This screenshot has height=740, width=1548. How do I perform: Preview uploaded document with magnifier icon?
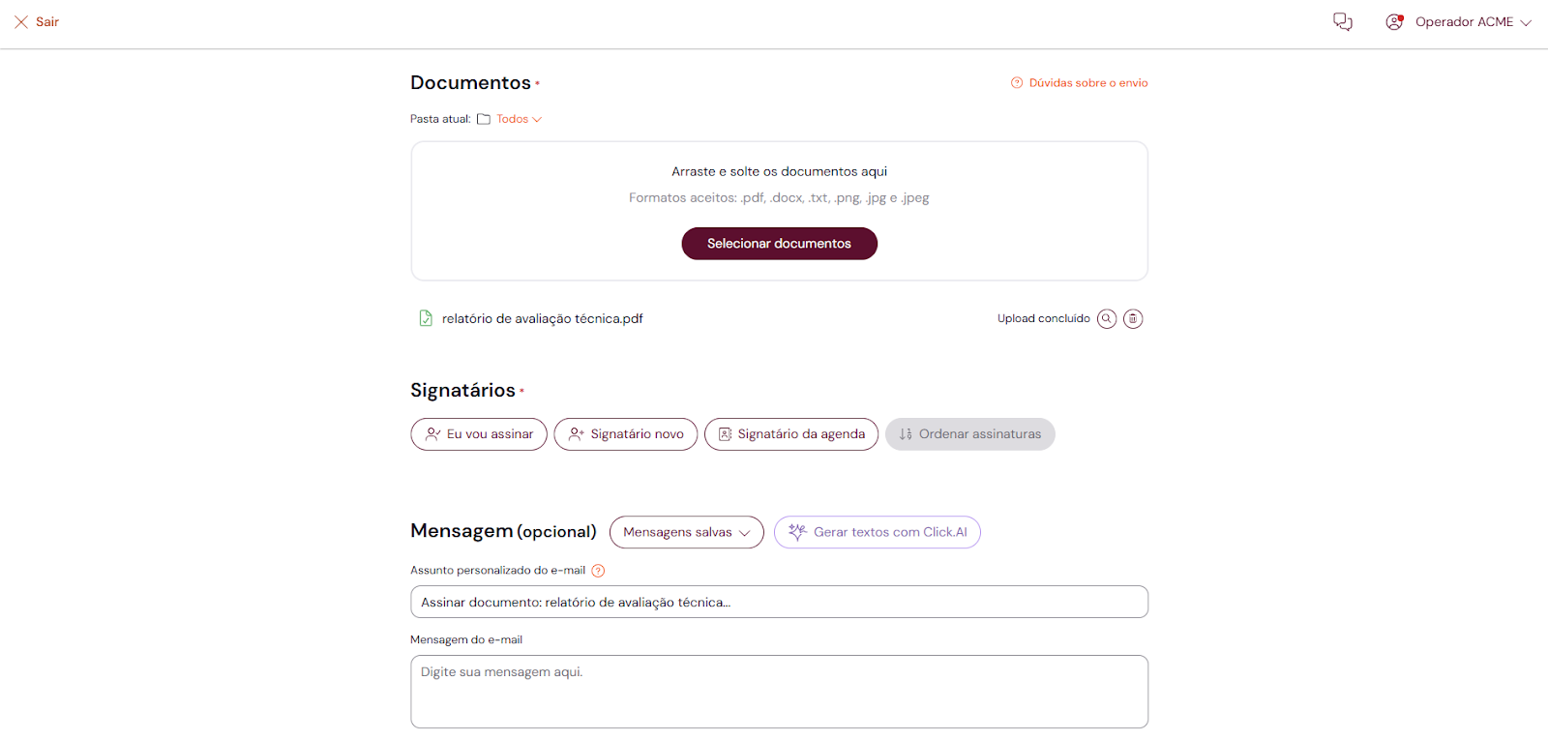pyautogui.click(x=1107, y=318)
